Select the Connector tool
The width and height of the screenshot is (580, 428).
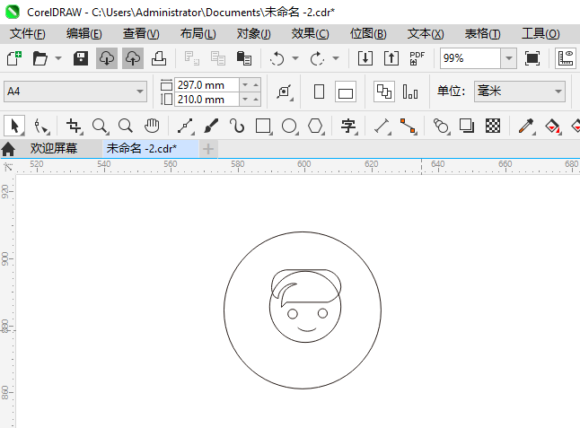409,126
